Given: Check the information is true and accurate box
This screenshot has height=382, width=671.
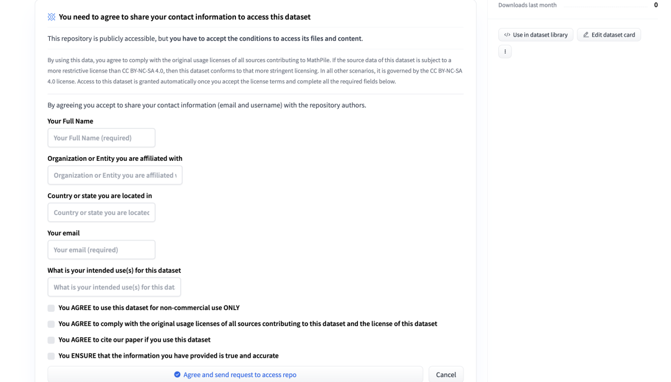Looking at the screenshot, I should pos(51,357).
